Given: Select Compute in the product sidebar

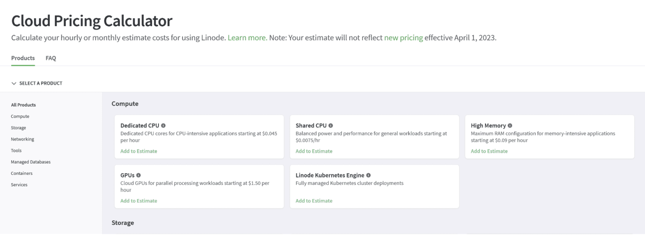Looking at the screenshot, I should (19, 116).
